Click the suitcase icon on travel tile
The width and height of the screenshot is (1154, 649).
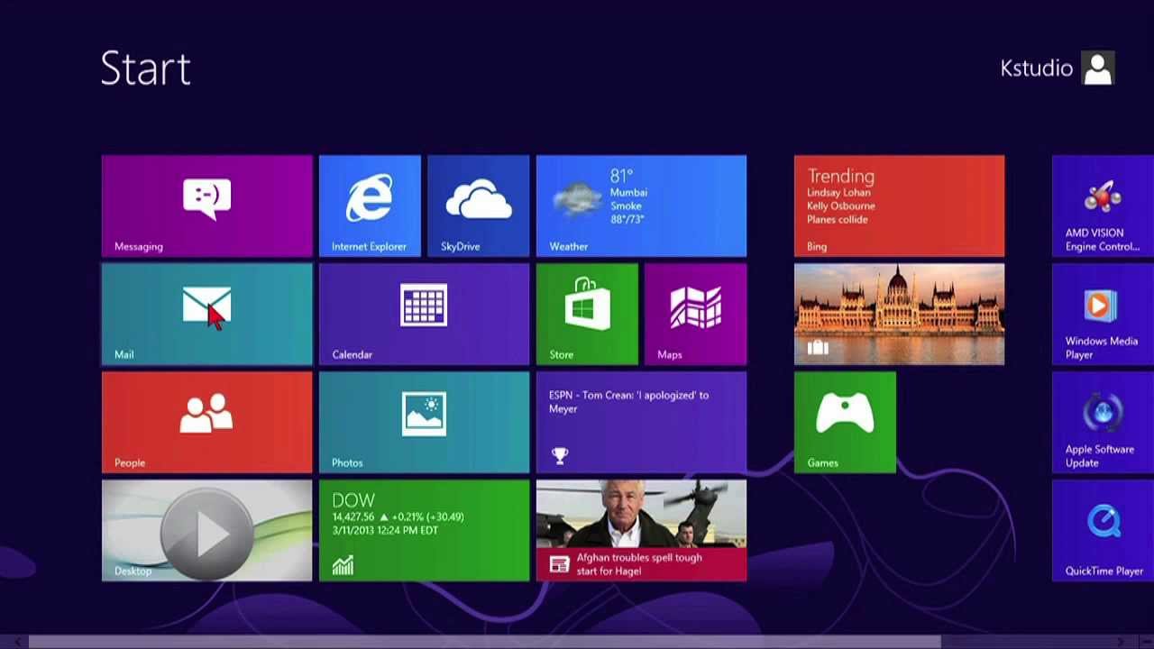point(818,348)
